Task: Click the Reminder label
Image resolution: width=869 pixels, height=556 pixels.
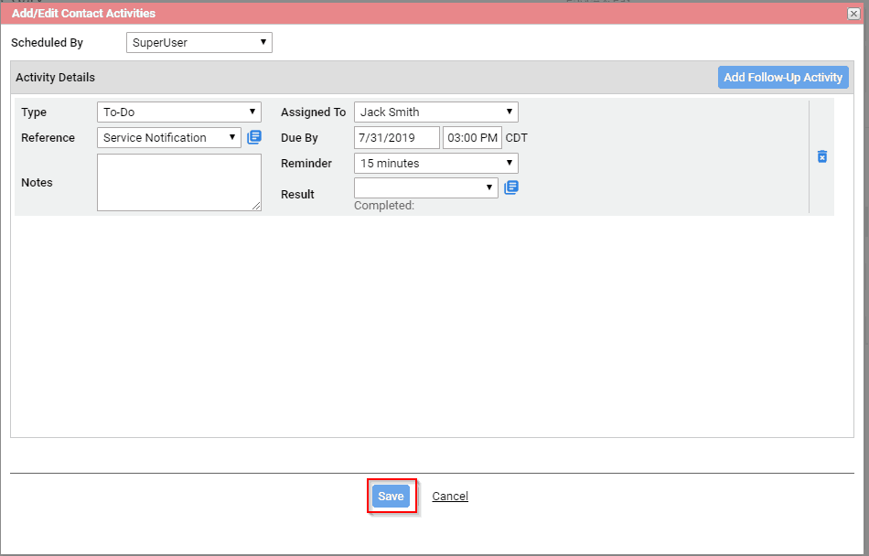Action: [306, 164]
